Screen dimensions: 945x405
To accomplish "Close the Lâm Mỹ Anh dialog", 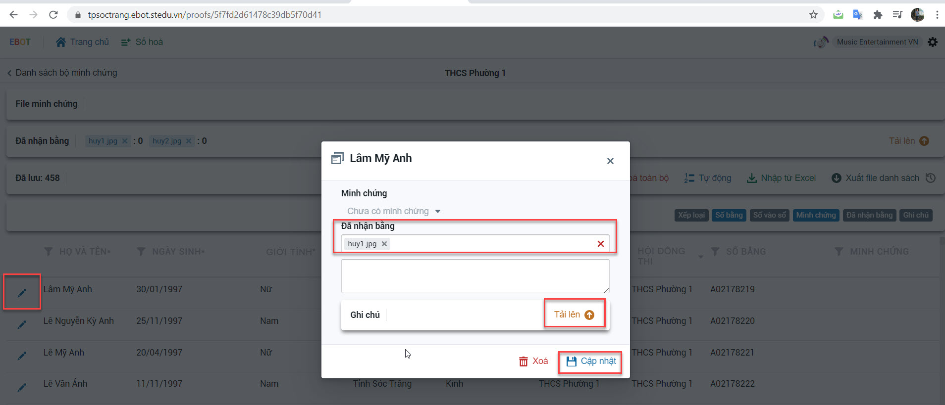I will coord(610,161).
